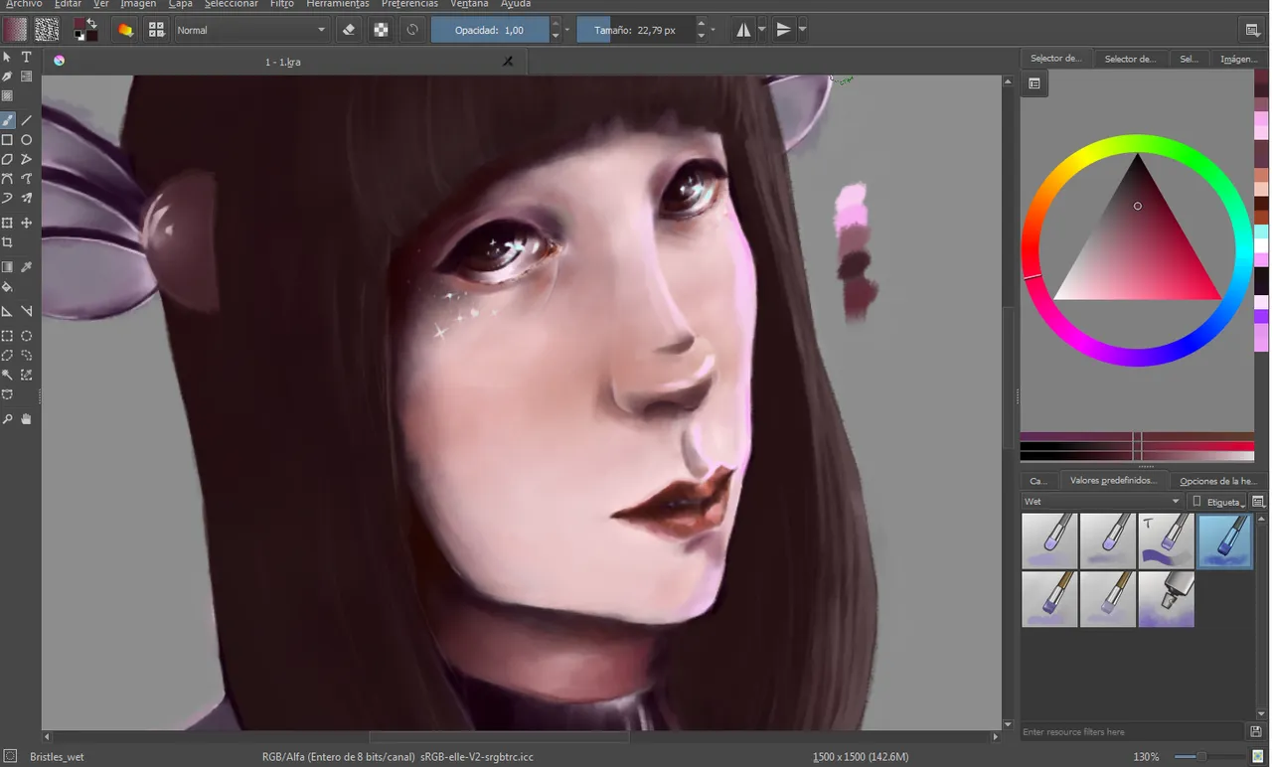The height and width of the screenshot is (767, 1272).
Task: Select the move layer tool
Action: click(x=27, y=223)
